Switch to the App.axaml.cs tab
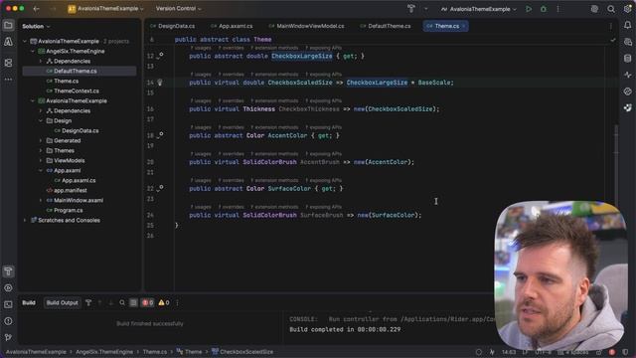 pos(232,26)
